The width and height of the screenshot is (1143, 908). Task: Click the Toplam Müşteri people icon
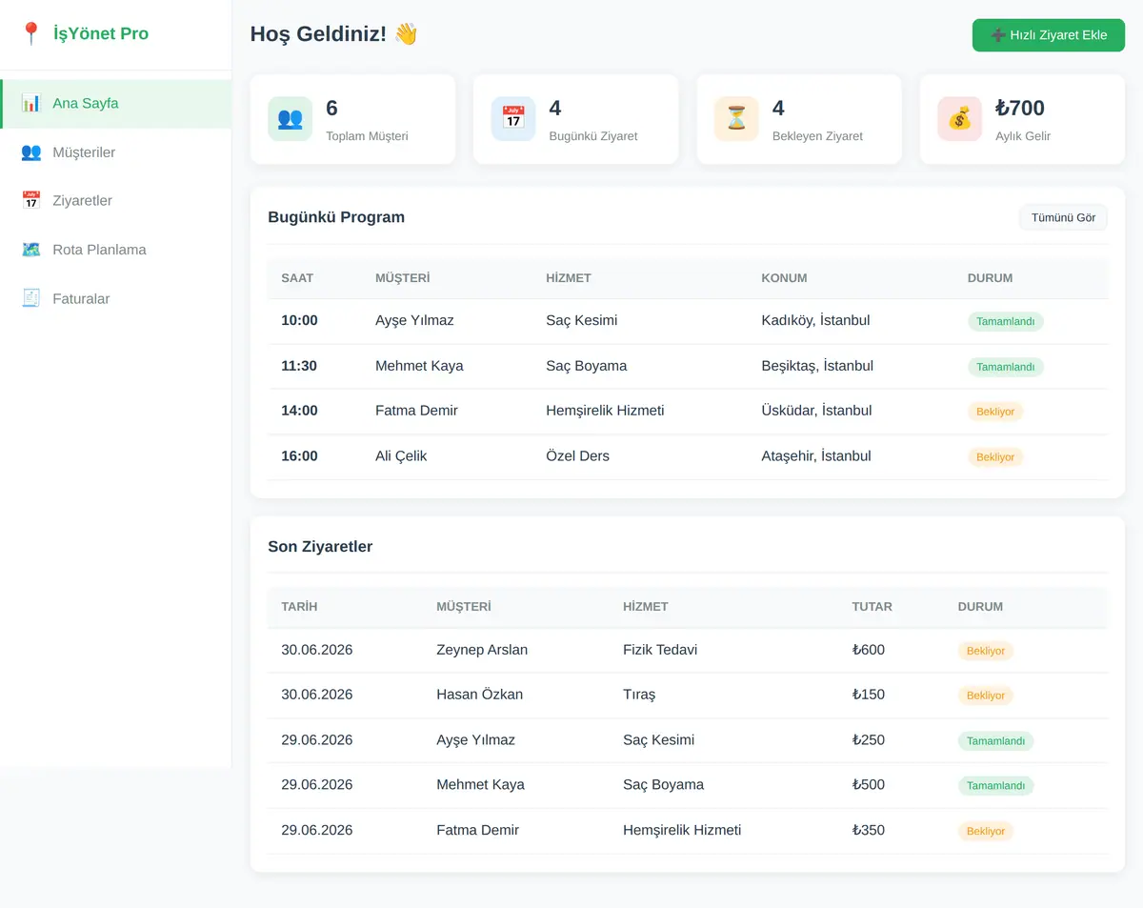tap(291, 119)
